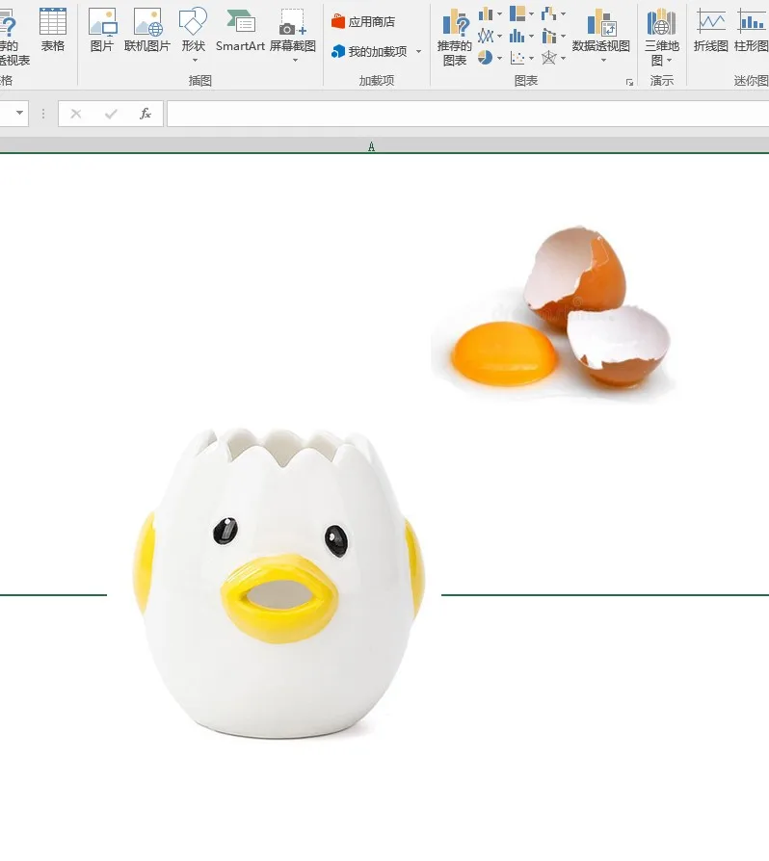Insert a hierarchy treemap chart

(521, 14)
